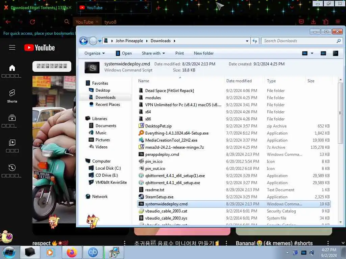This screenshot has width=346, height=259.
Task: Expand Downloads breadcrumb arrow
Action: tap(175, 41)
